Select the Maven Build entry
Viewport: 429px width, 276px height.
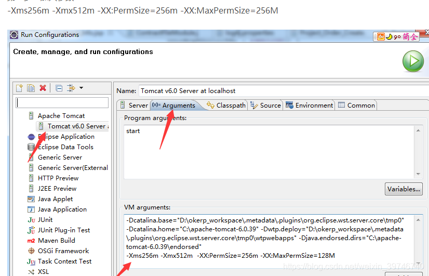point(57,241)
